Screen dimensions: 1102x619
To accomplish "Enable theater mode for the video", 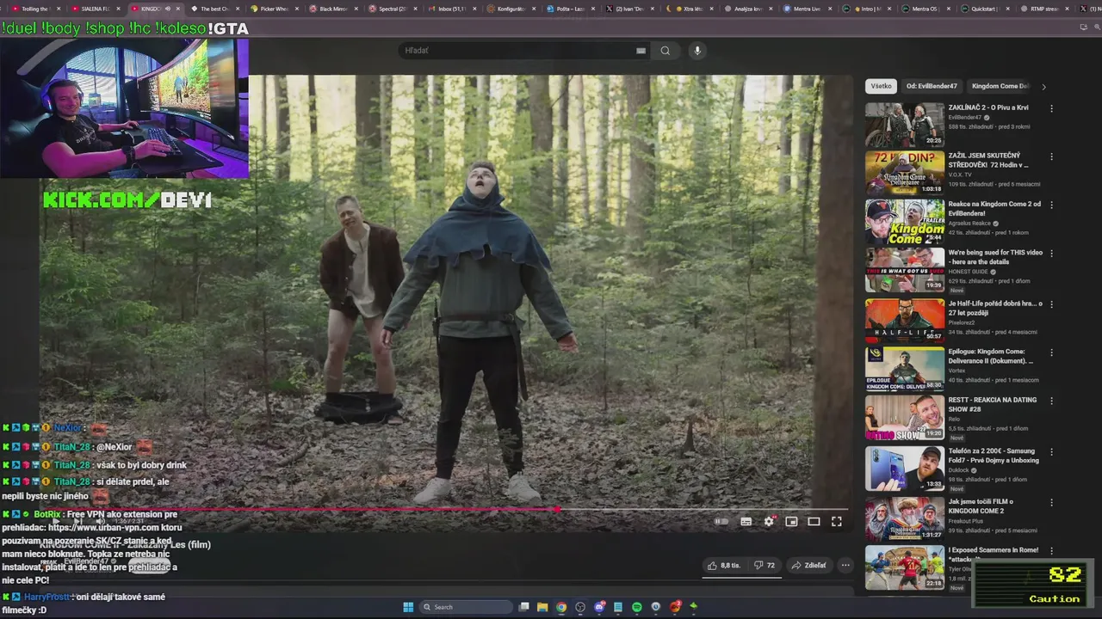I will (814, 521).
